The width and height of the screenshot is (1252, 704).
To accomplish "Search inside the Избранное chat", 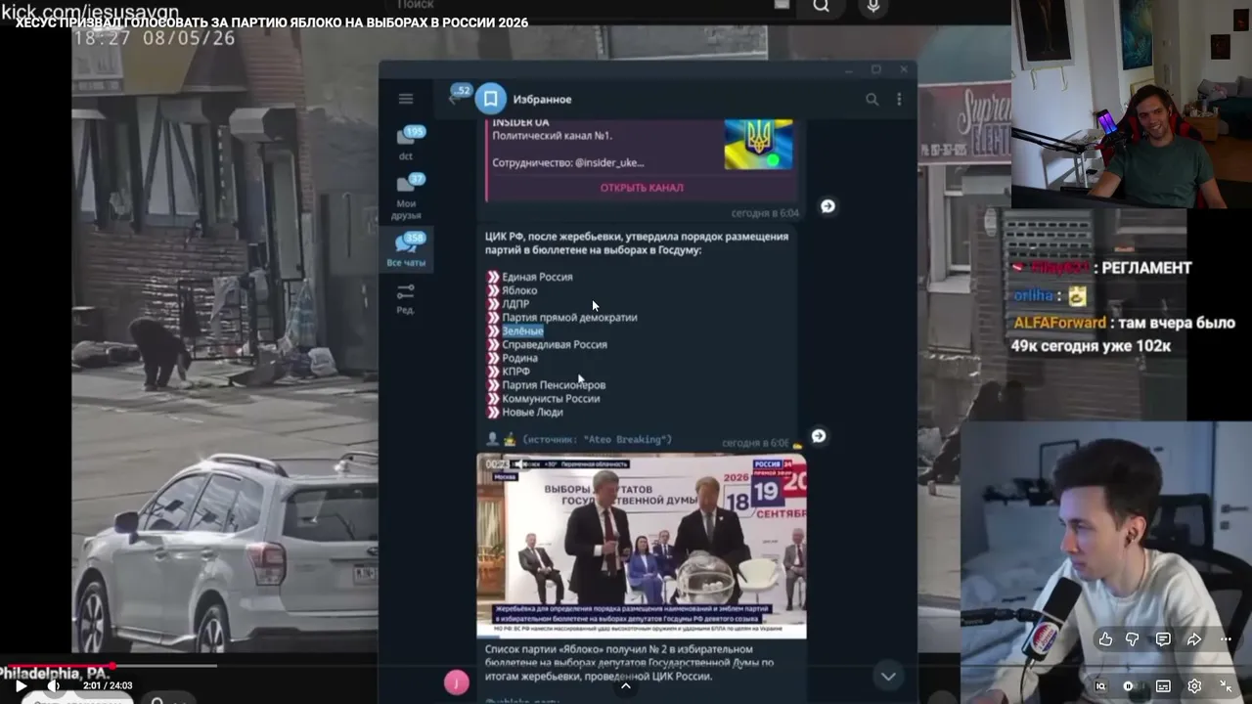I will point(872,99).
